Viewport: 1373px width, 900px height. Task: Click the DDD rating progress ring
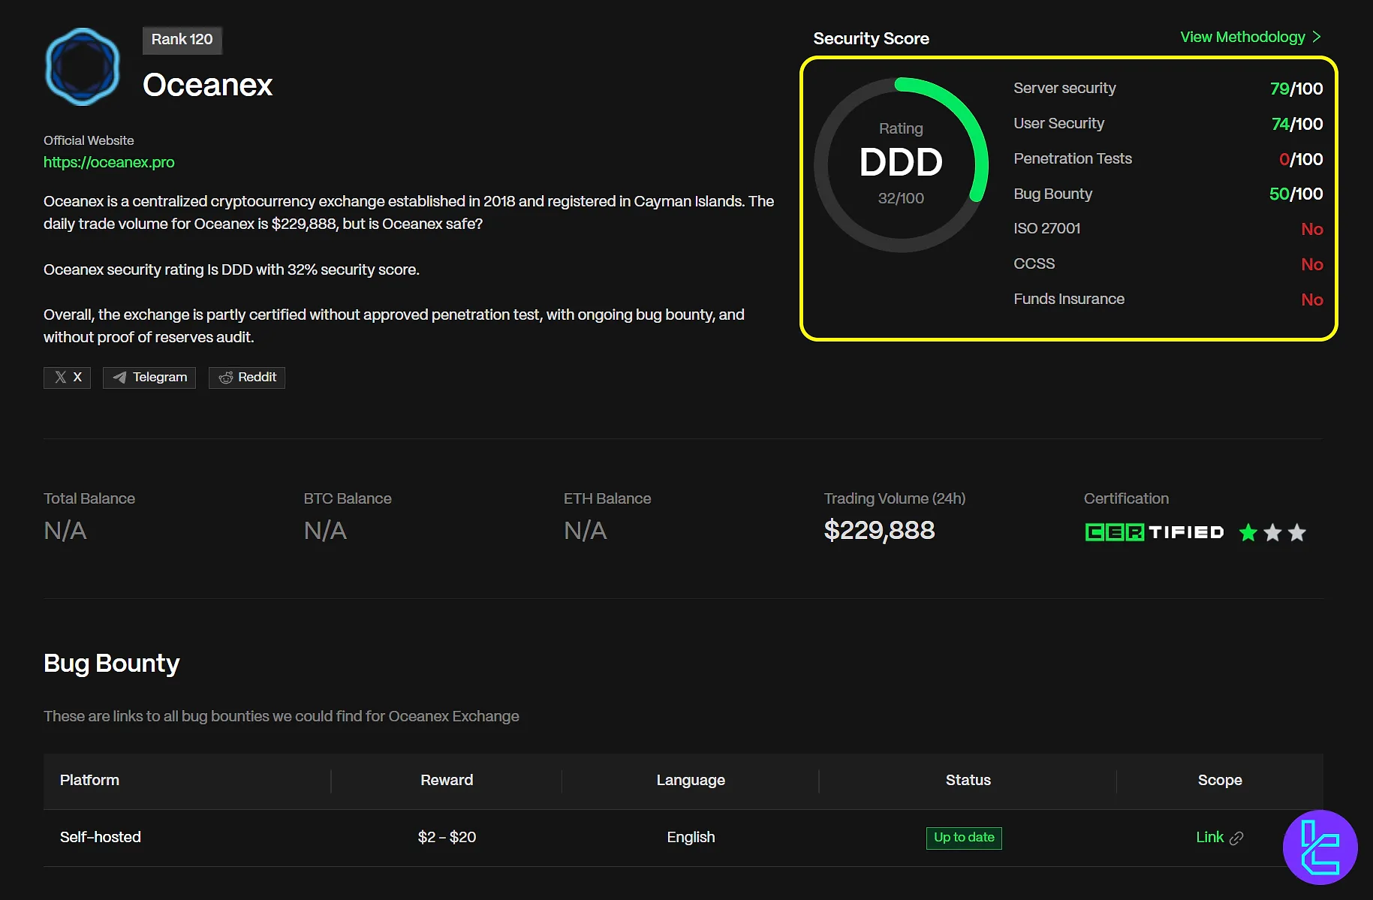[901, 164]
